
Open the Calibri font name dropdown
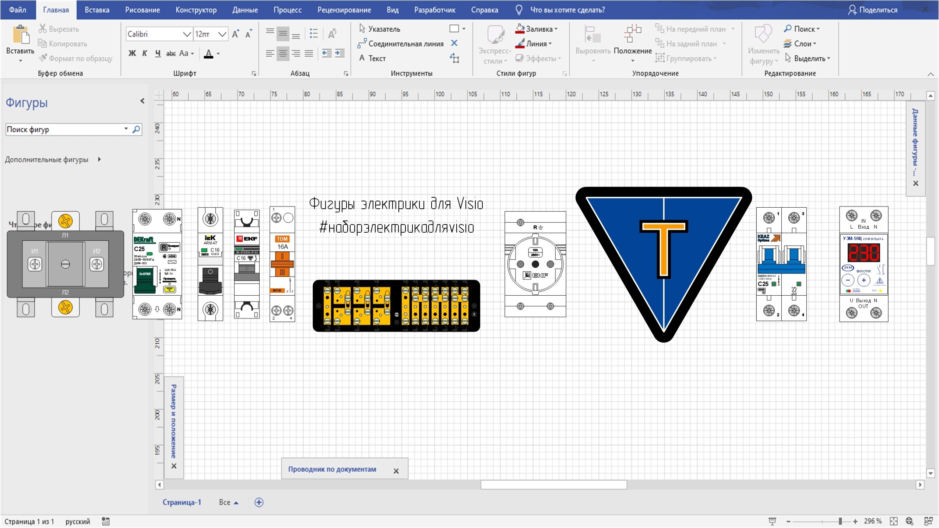(187, 34)
